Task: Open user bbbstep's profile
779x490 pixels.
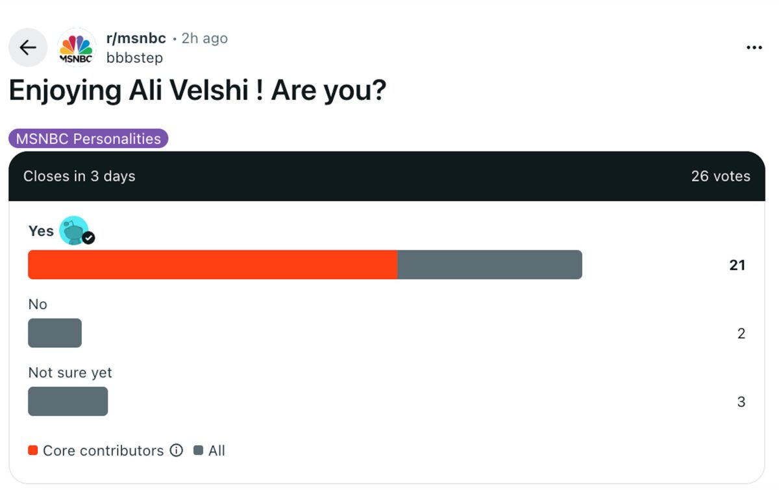Action: click(x=134, y=58)
